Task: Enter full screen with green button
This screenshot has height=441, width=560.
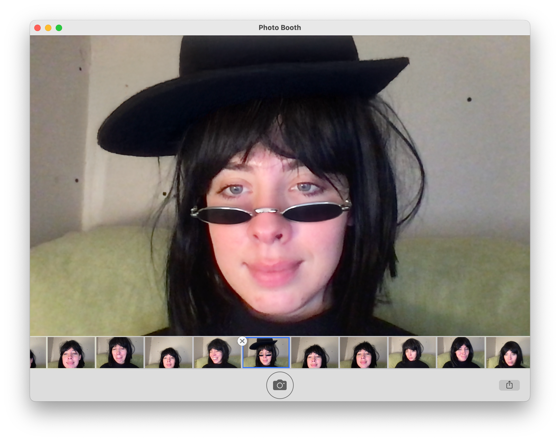Action: (59, 28)
